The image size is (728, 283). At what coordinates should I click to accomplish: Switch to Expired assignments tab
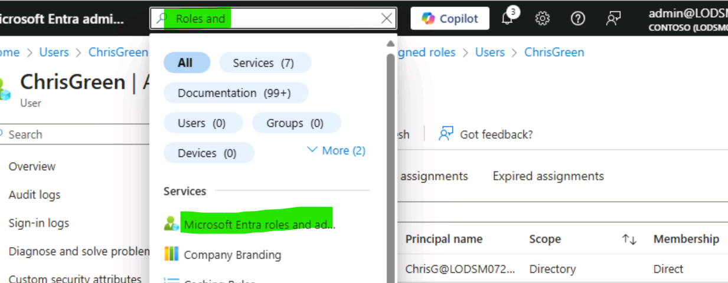pos(548,176)
